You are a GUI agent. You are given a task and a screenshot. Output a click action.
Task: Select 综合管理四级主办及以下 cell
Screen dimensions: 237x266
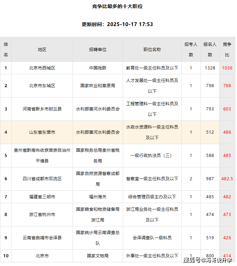(152, 197)
